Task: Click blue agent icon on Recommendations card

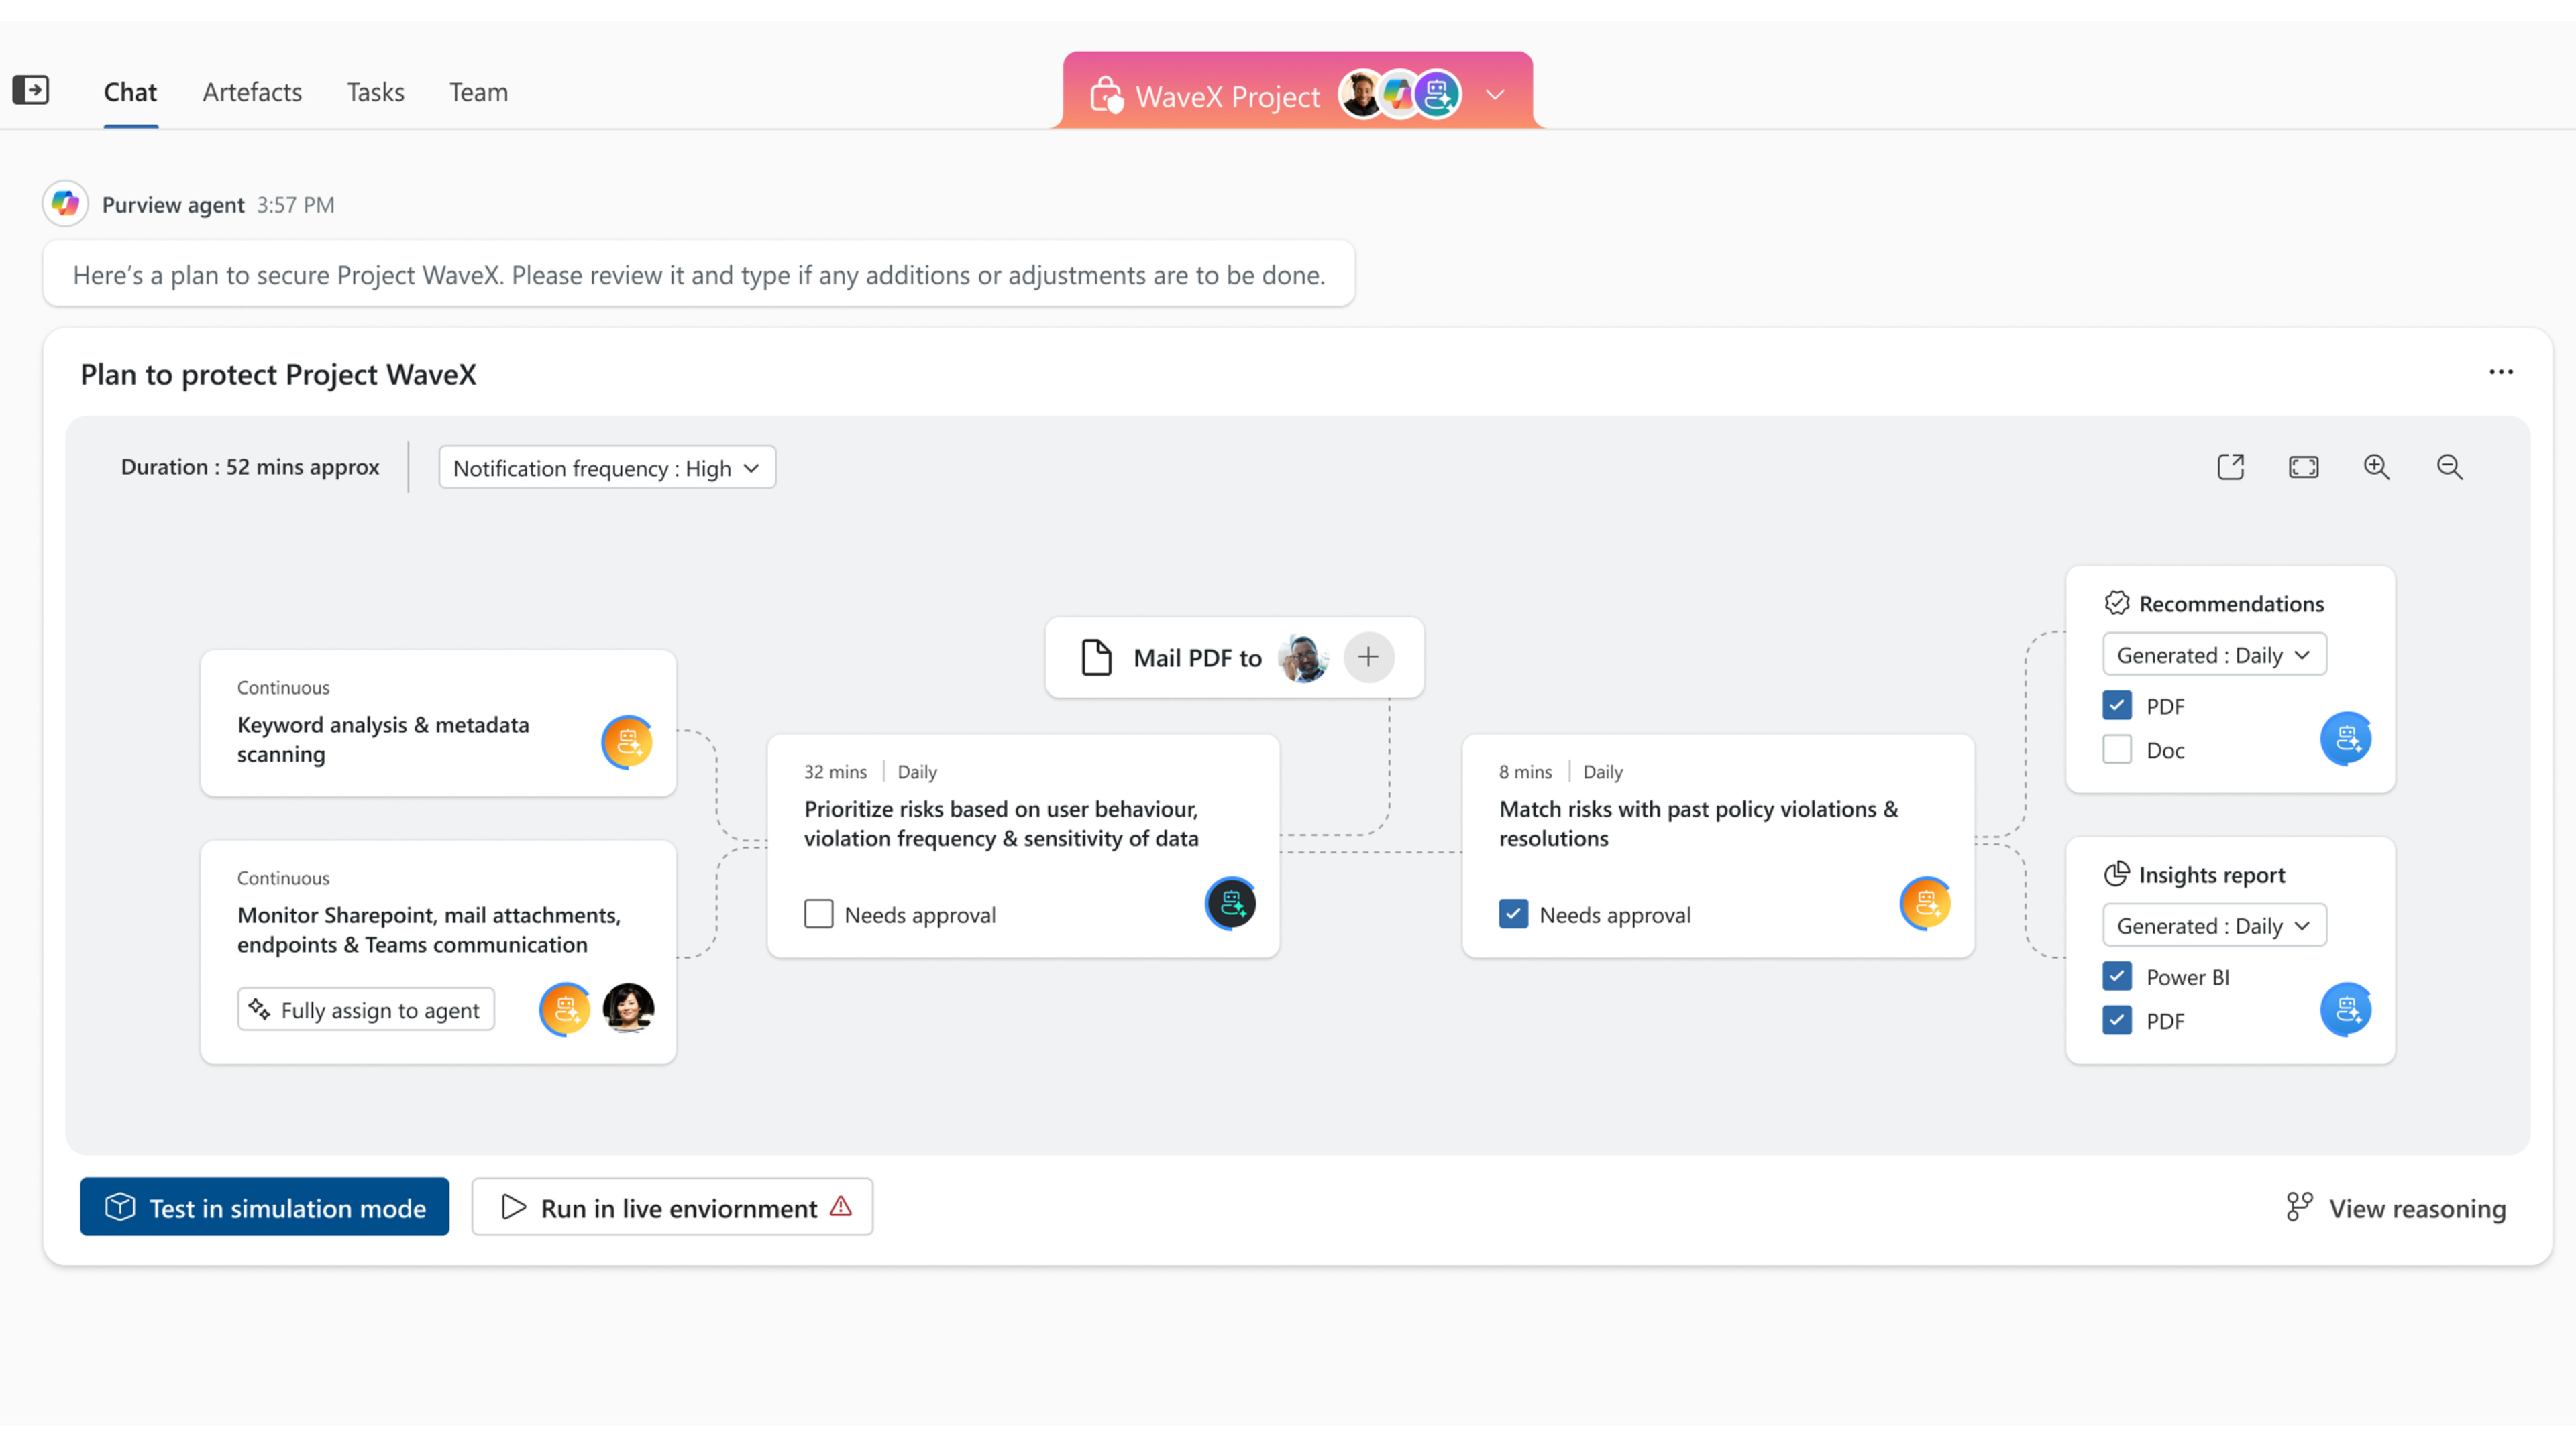Action: tap(2346, 739)
